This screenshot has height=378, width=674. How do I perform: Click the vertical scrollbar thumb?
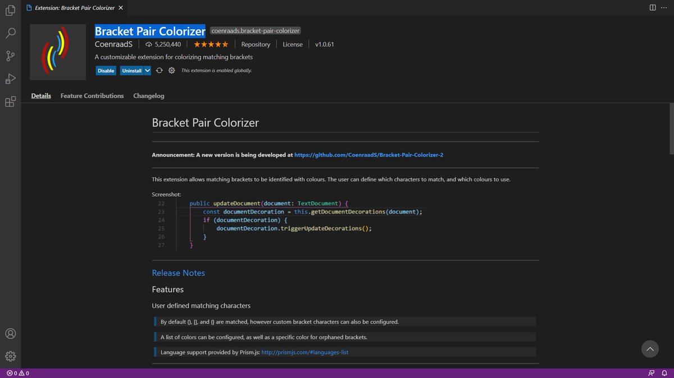(x=671, y=128)
